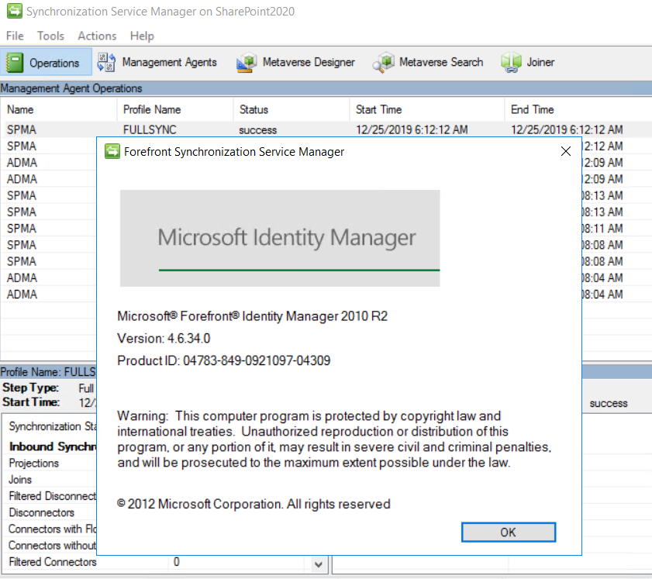Sort by the Name column header
Image resolution: width=652 pixels, height=579 pixels.
(x=59, y=110)
